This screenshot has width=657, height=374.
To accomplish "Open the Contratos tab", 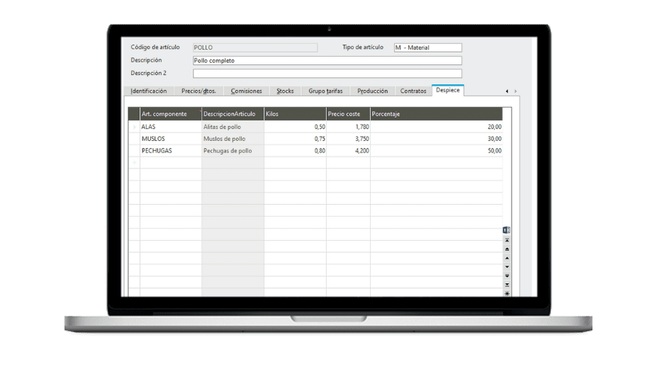I will [413, 91].
